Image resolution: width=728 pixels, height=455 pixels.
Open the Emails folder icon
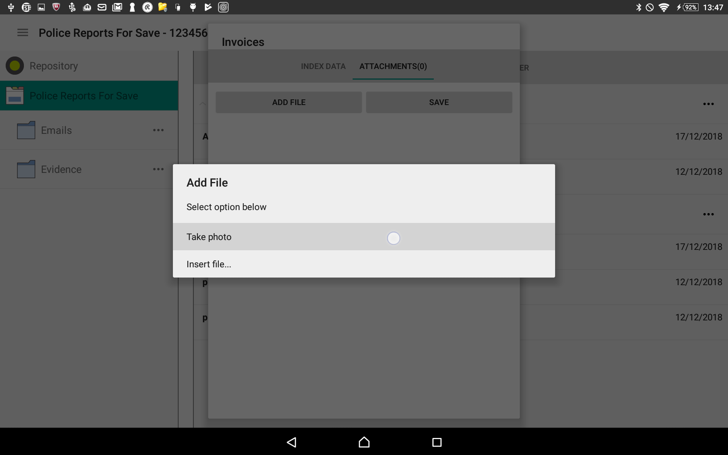tap(26, 130)
